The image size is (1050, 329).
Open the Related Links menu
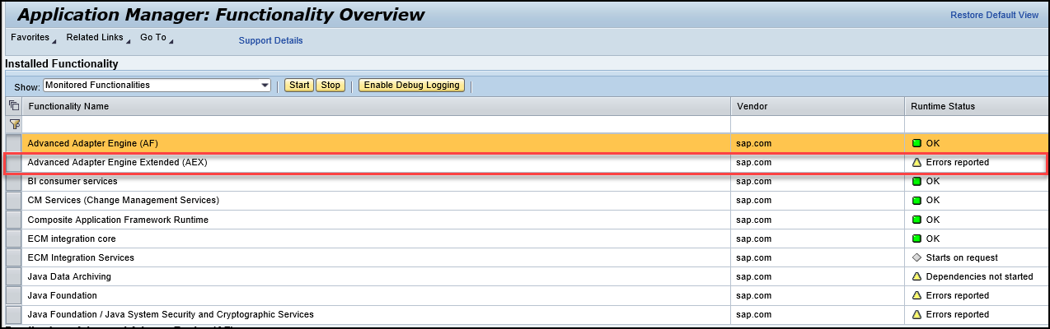[x=97, y=38]
